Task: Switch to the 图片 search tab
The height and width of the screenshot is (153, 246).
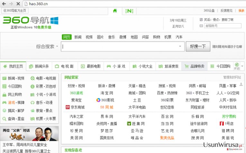Action: [x=100, y=37]
